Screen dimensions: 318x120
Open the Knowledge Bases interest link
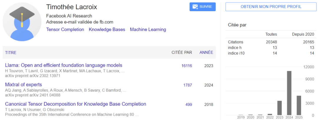(x=107, y=29)
